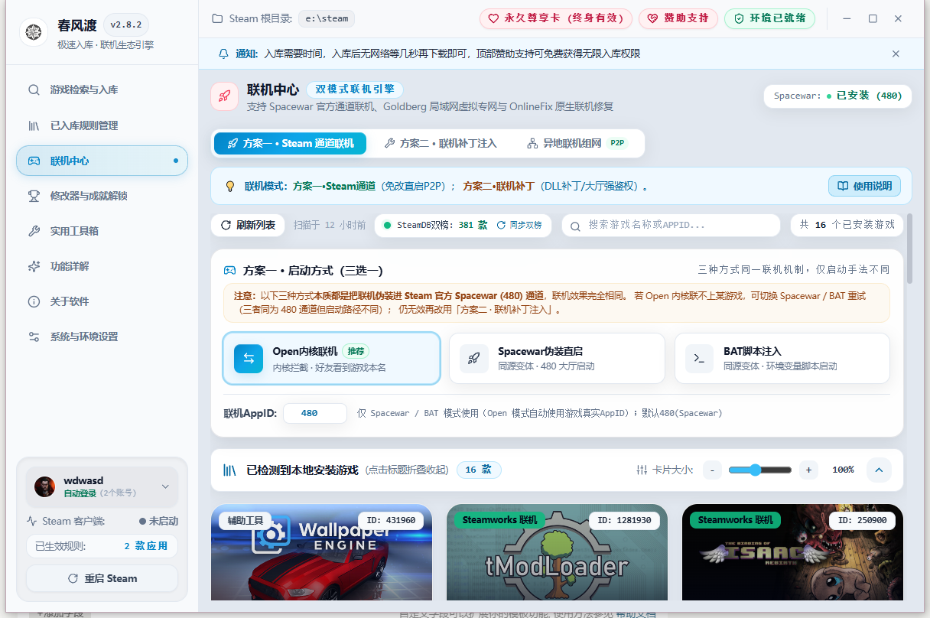Collapse the 已检测到本地安装游戏 section header

(x=557, y=470)
